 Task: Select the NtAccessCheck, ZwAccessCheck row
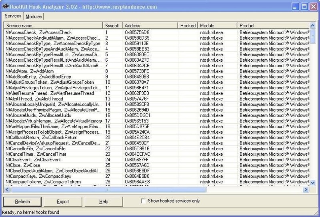tap(157, 32)
